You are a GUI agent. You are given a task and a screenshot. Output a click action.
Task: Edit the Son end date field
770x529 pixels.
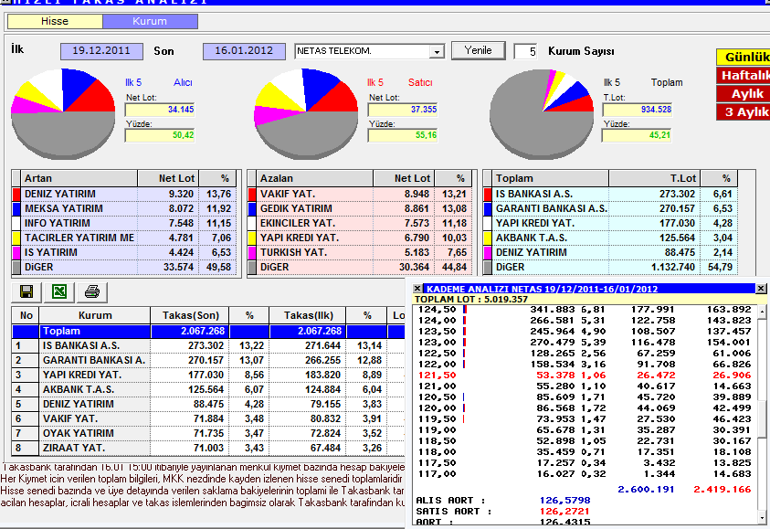pos(244,50)
